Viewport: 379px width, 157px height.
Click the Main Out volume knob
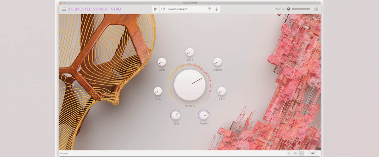click(288, 9)
